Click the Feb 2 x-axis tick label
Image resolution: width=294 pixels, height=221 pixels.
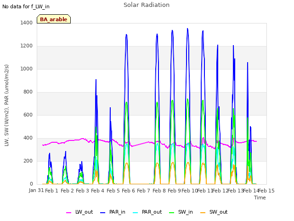point(68,191)
